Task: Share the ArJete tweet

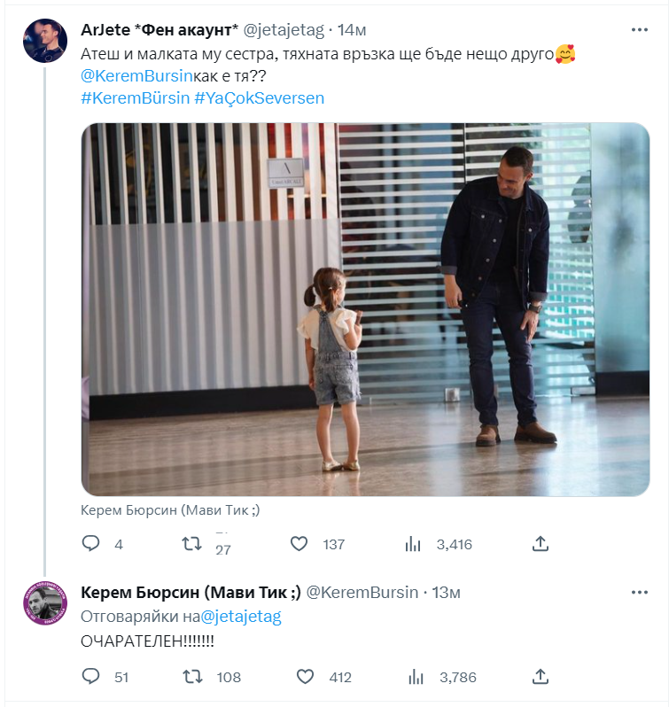Action: point(541,544)
